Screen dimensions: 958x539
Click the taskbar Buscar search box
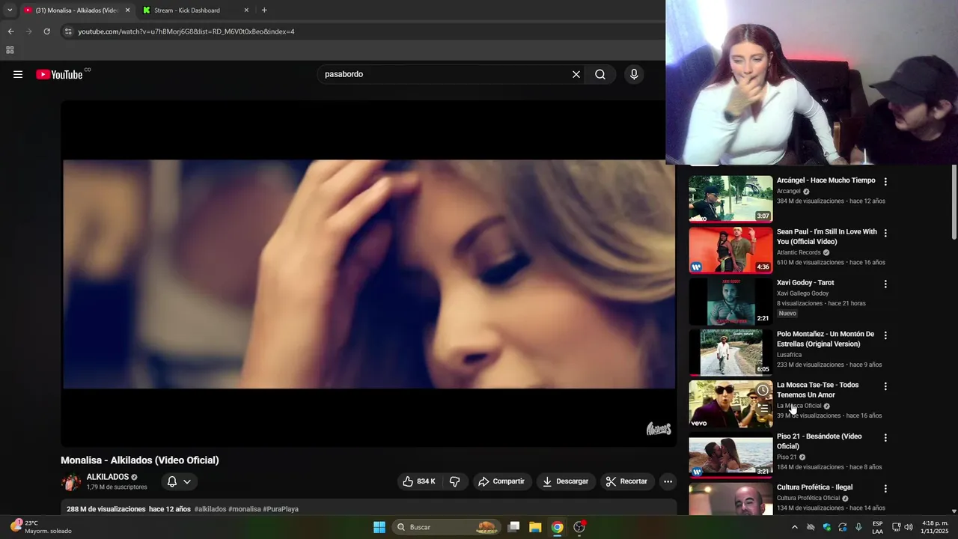click(447, 527)
